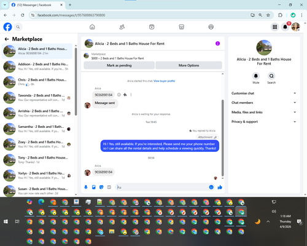Open the GIF picker
Image resolution: width=307 pixels, height=246 pixels.
pos(109,187)
